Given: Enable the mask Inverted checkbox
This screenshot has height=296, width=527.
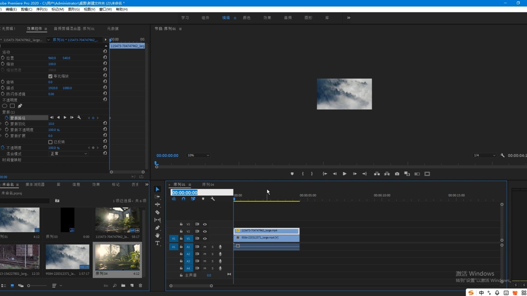Looking at the screenshot, I should pyautogui.click(x=50, y=142).
